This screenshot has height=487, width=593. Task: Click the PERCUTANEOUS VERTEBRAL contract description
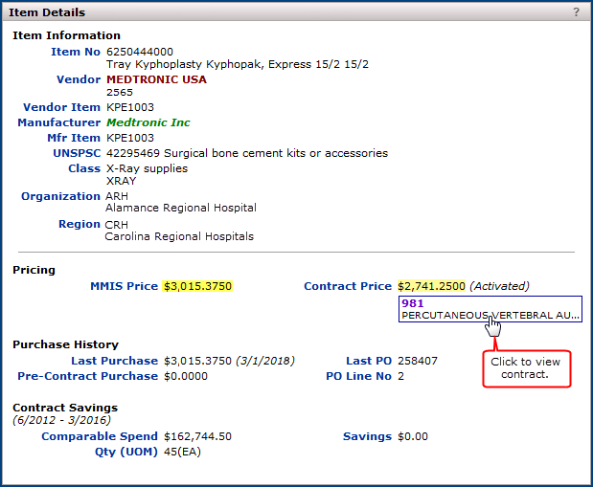pyautogui.click(x=490, y=315)
